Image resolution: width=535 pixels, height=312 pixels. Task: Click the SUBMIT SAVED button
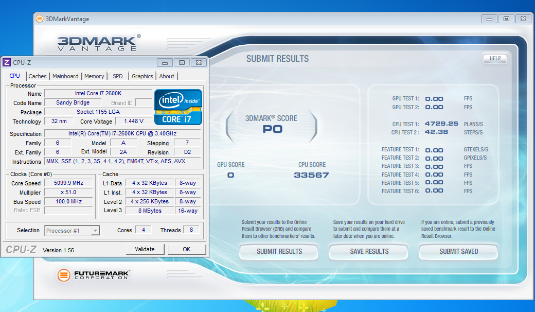(x=458, y=252)
